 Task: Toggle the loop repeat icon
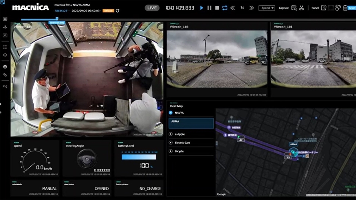[x=225, y=8]
